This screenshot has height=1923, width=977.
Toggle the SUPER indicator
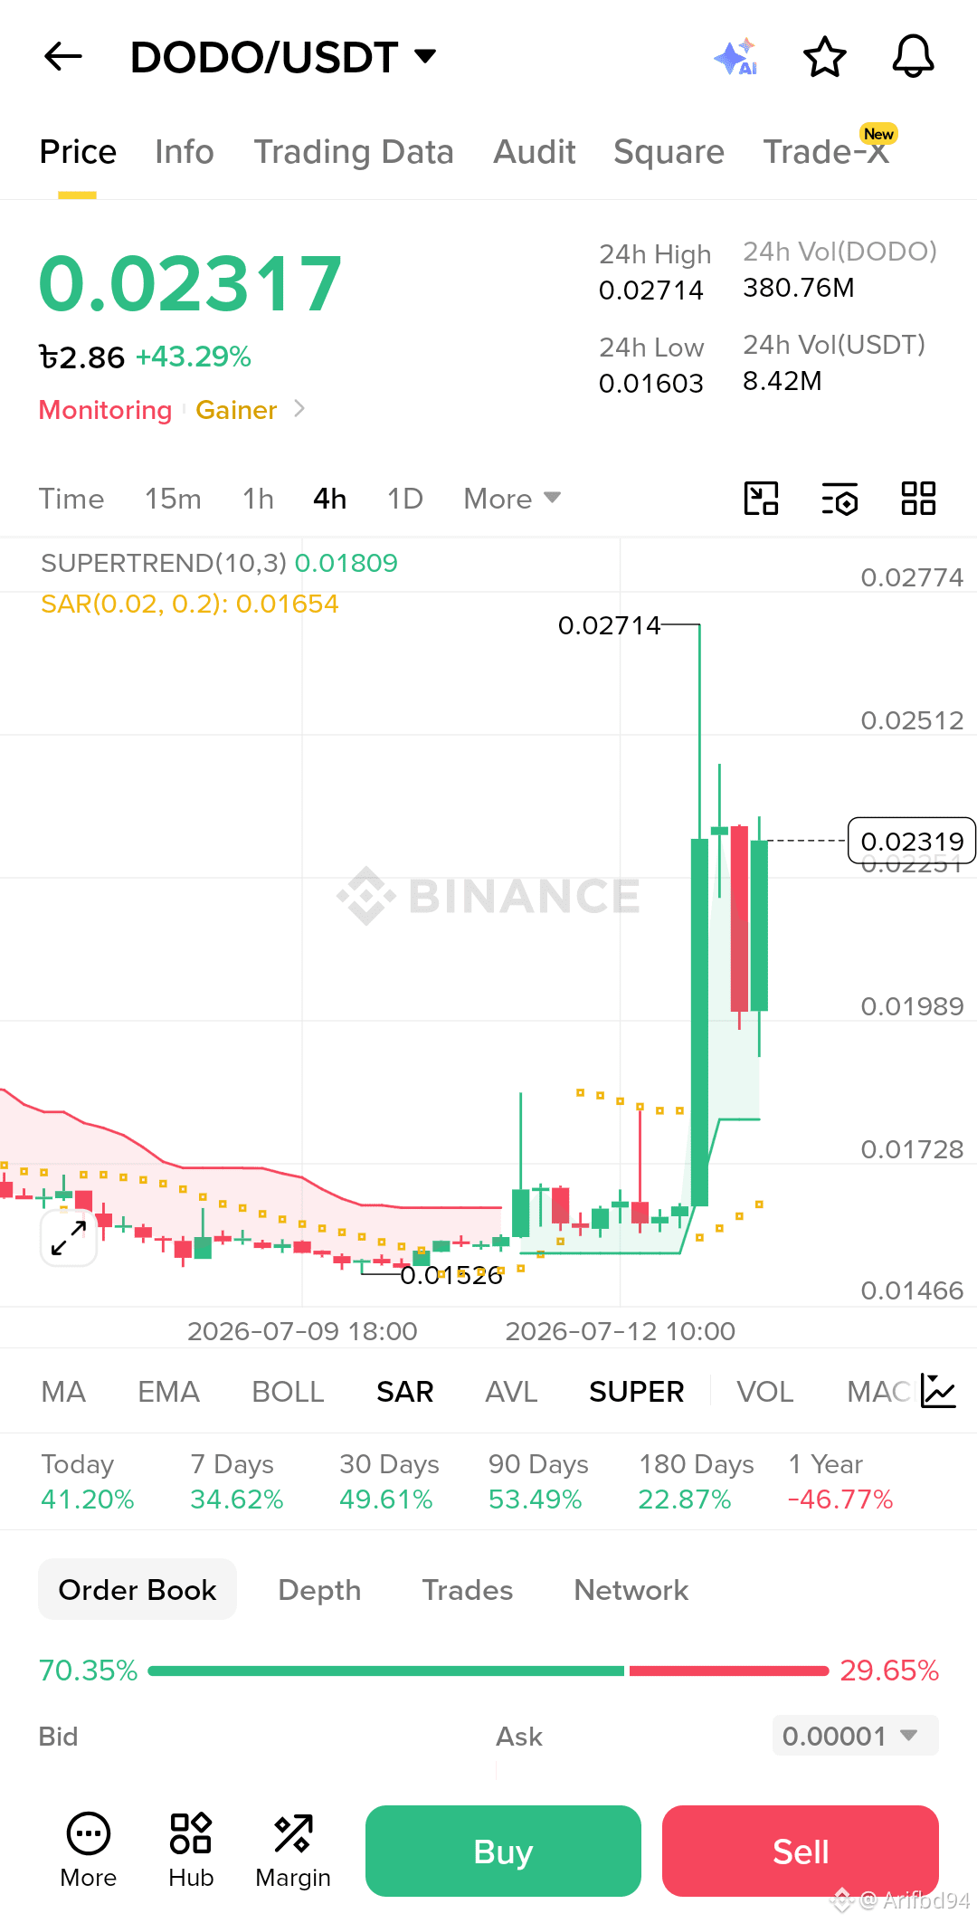[637, 1392]
